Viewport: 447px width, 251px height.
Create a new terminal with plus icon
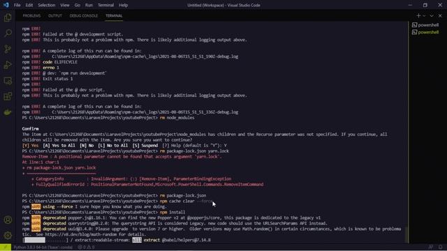(x=418, y=15)
